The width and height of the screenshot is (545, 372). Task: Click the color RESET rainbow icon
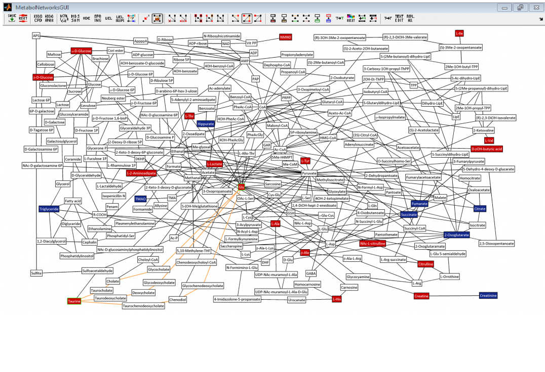tap(351, 18)
